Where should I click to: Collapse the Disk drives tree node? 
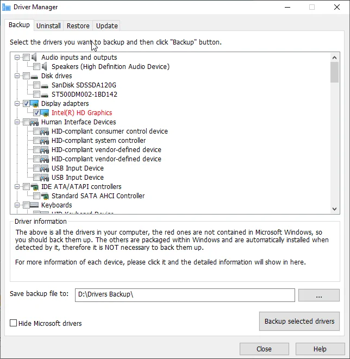click(17, 76)
